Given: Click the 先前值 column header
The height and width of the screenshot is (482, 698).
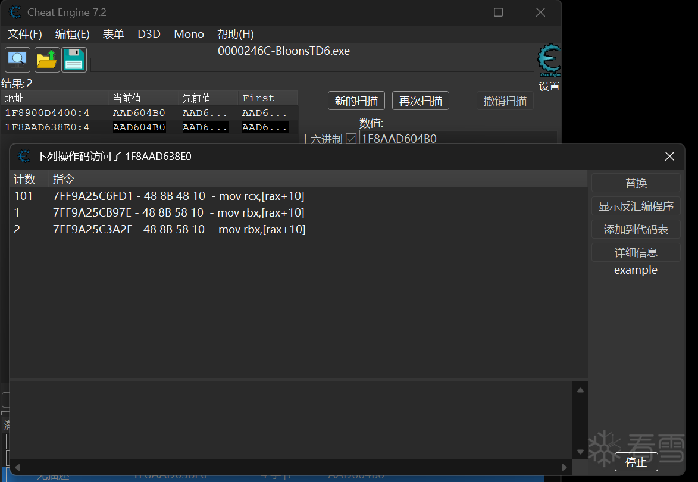Looking at the screenshot, I should tap(208, 98).
